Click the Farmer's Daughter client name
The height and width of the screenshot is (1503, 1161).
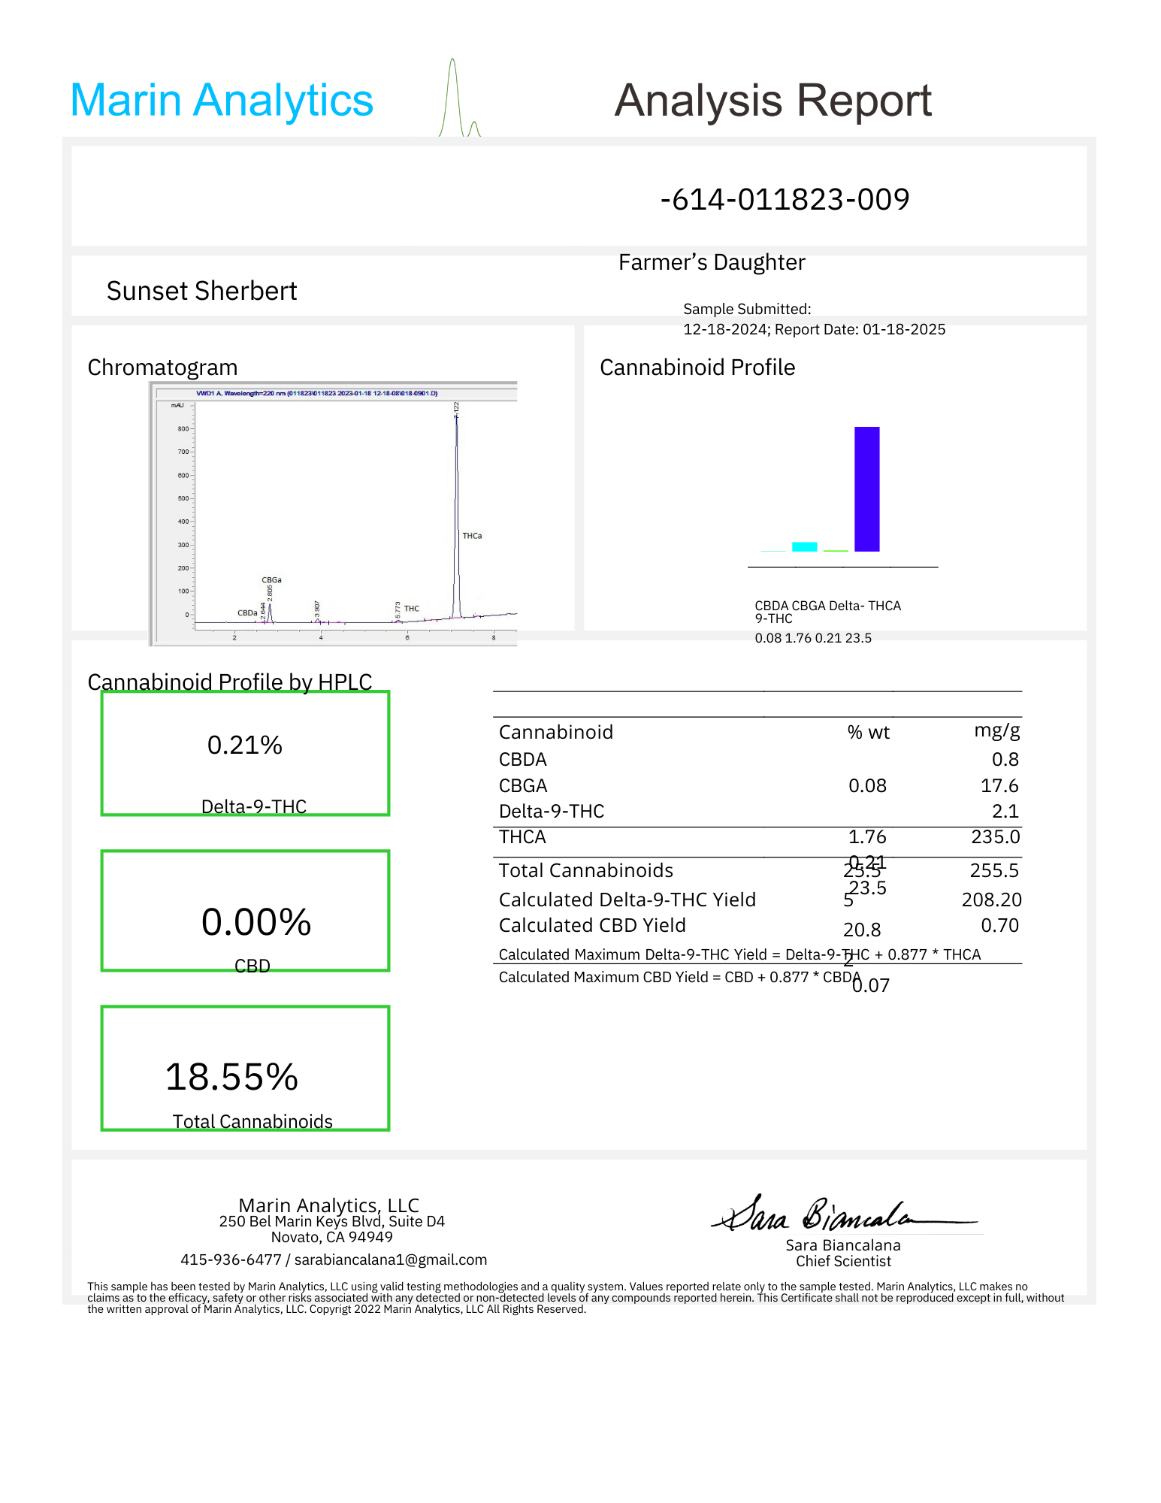pyautogui.click(x=711, y=262)
